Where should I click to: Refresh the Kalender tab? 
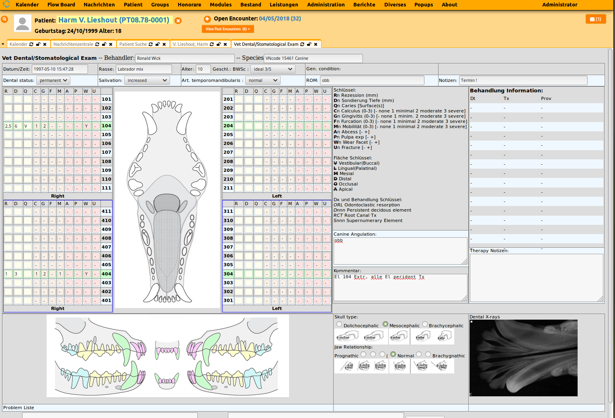pos(31,44)
